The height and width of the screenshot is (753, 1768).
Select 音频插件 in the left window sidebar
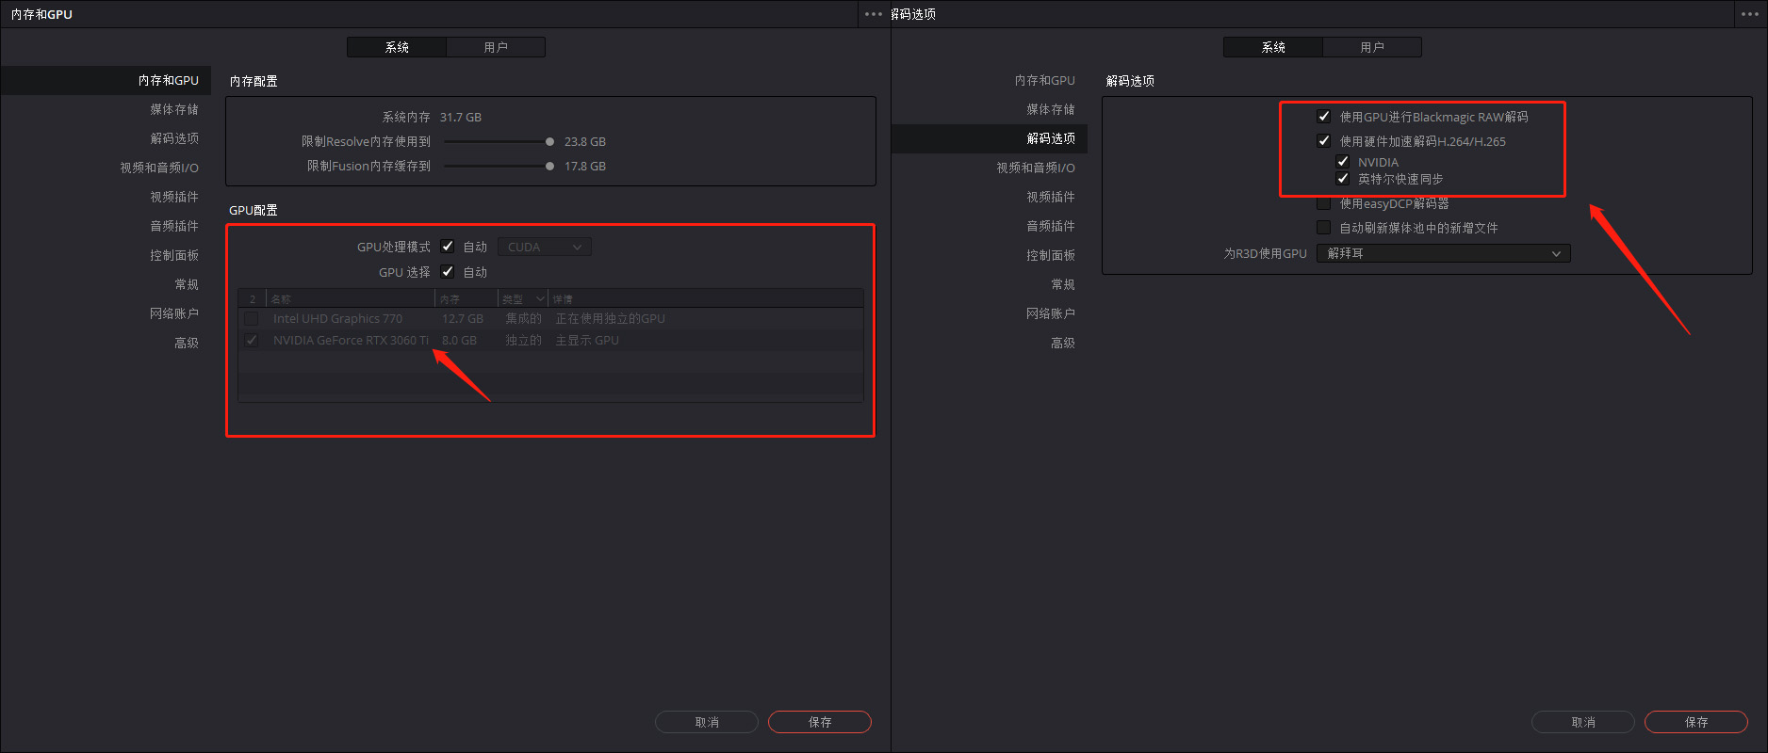click(174, 226)
